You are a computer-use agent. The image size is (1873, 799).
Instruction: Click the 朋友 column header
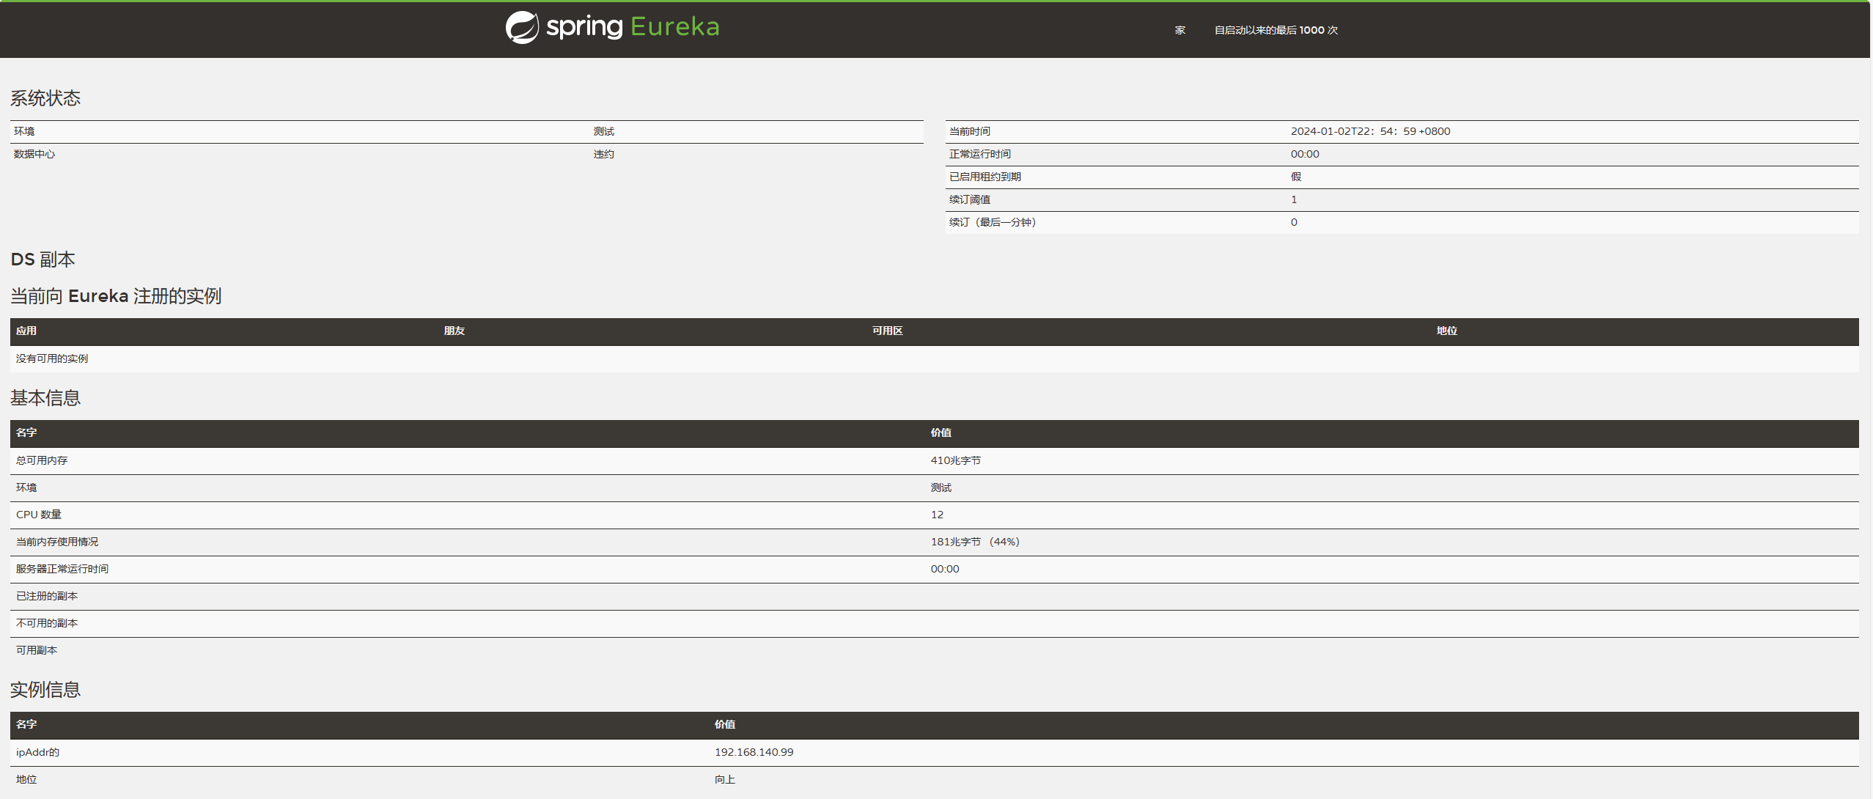click(x=454, y=331)
